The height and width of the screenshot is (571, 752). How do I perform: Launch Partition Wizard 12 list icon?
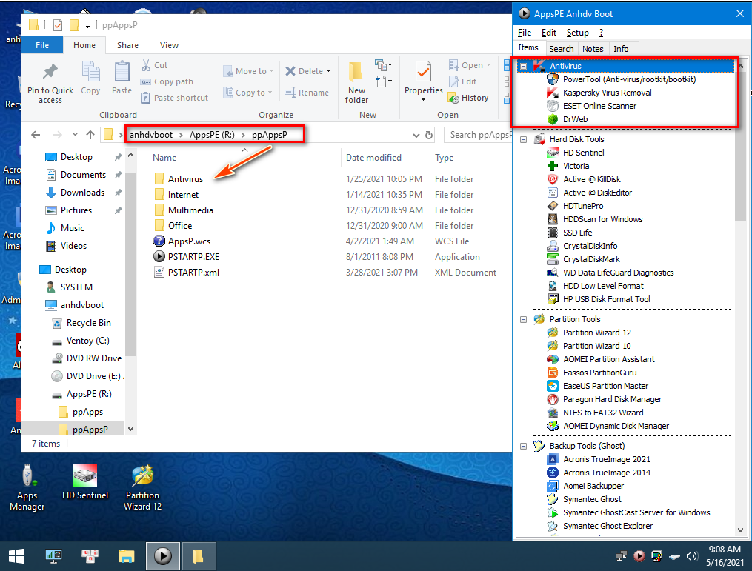click(x=553, y=333)
